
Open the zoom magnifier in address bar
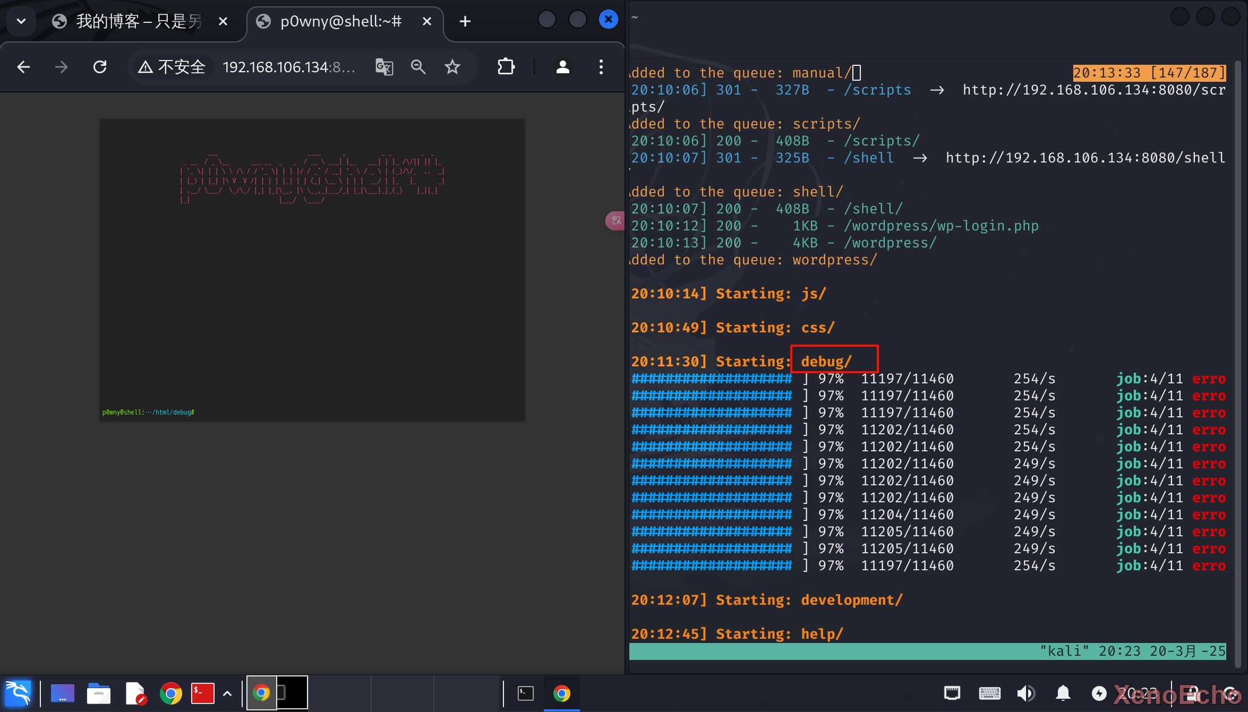418,67
